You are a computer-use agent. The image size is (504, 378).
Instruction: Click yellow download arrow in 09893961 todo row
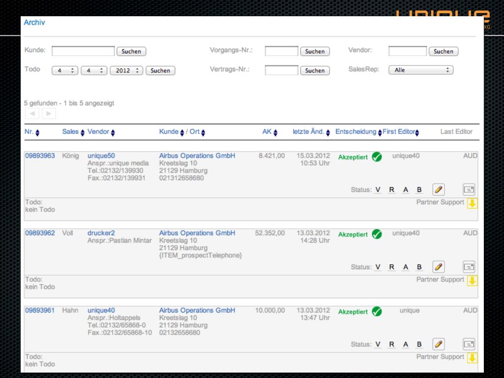coord(472,358)
